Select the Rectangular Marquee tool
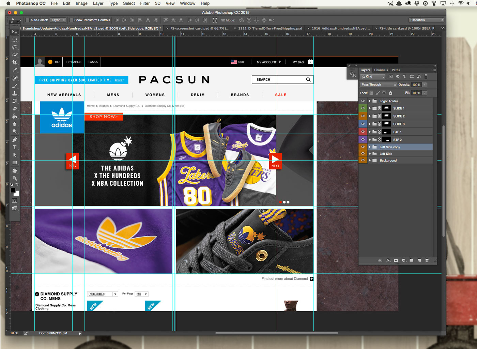The image size is (477, 349). tap(15, 40)
